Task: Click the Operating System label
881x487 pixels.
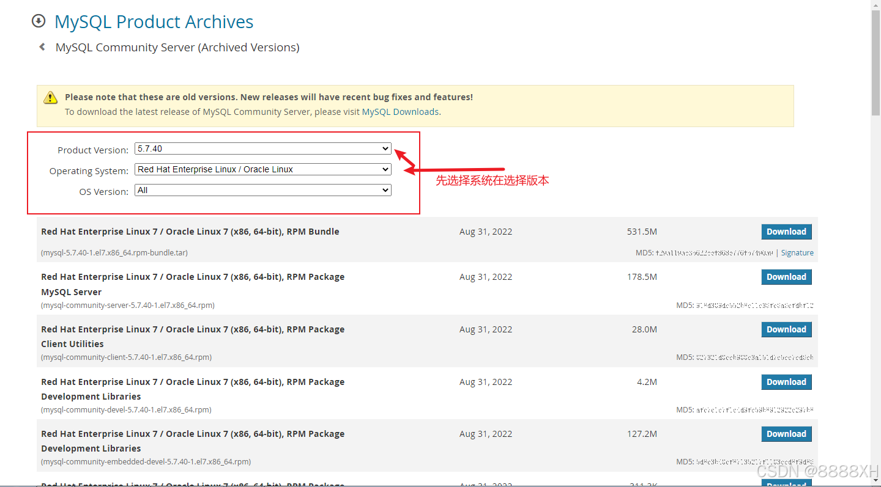Action: point(89,171)
